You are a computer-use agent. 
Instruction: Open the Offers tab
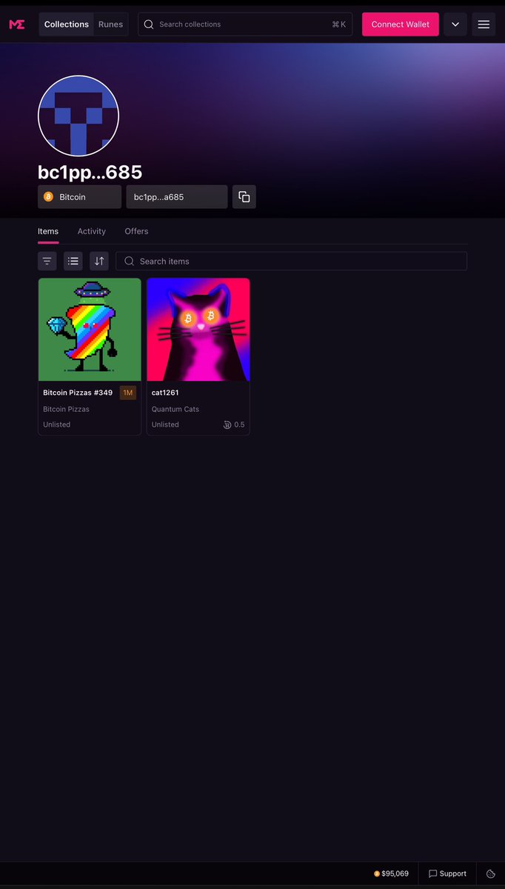point(136,231)
